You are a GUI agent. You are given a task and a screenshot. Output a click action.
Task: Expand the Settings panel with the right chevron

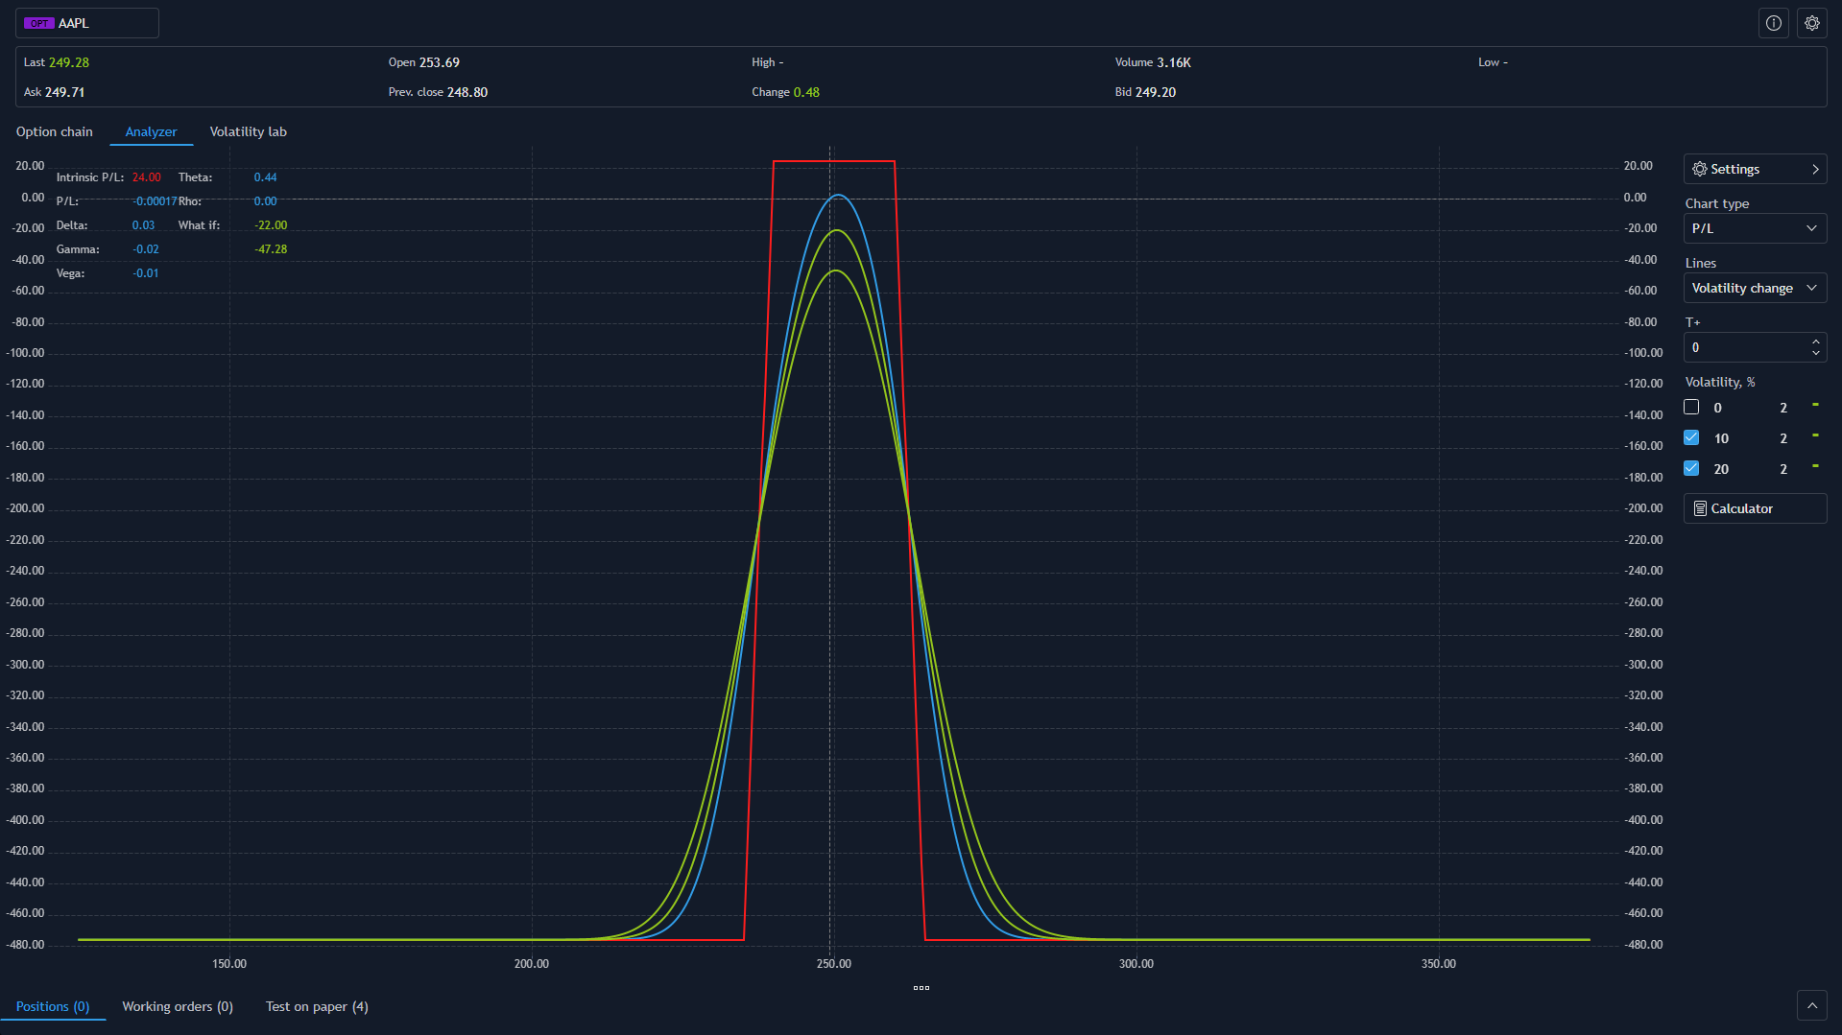click(1815, 169)
